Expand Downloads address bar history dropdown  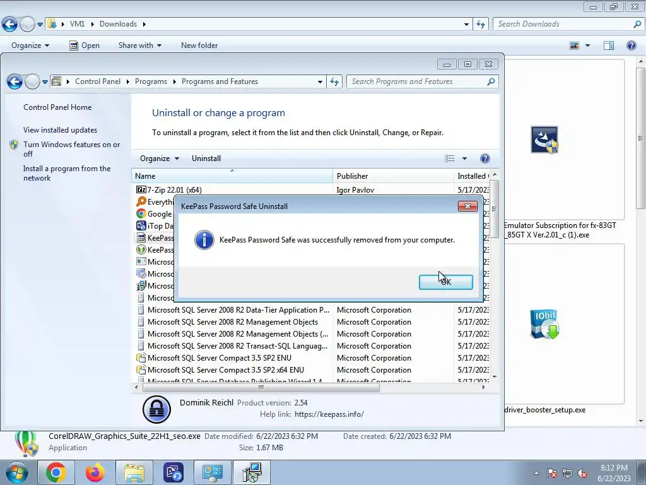point(466,24)
